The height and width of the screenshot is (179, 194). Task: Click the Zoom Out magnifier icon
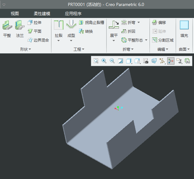[112, 61]
